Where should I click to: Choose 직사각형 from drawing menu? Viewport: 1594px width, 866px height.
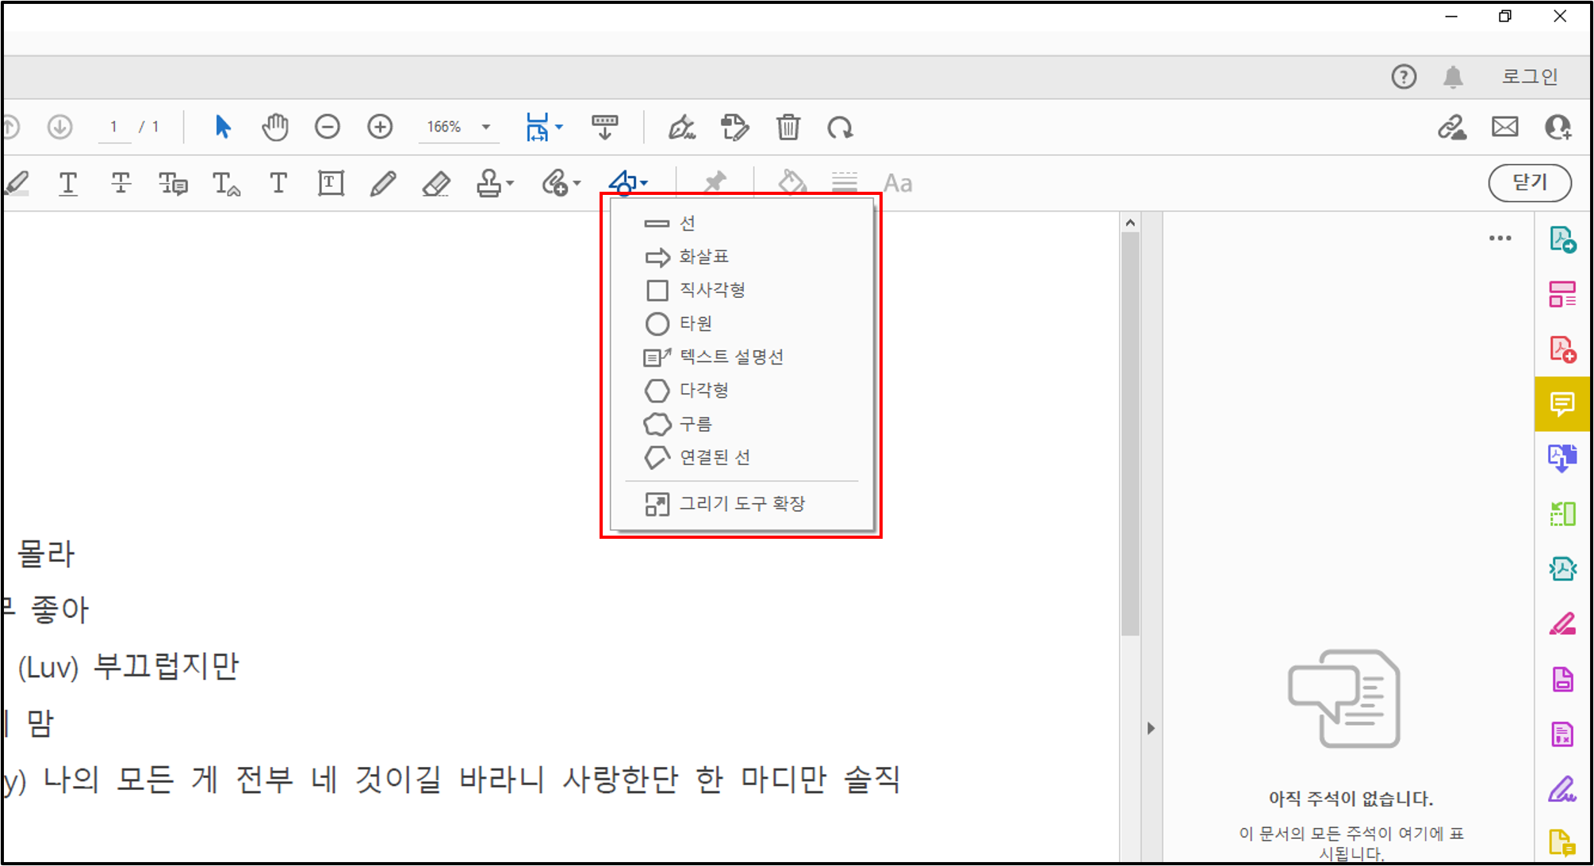pyautogui.click(x=711, y=290)
